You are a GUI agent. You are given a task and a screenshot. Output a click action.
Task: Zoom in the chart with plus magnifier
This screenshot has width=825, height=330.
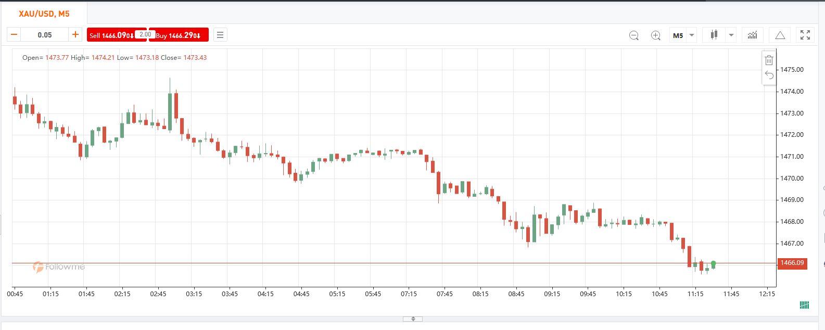[656, 35]
